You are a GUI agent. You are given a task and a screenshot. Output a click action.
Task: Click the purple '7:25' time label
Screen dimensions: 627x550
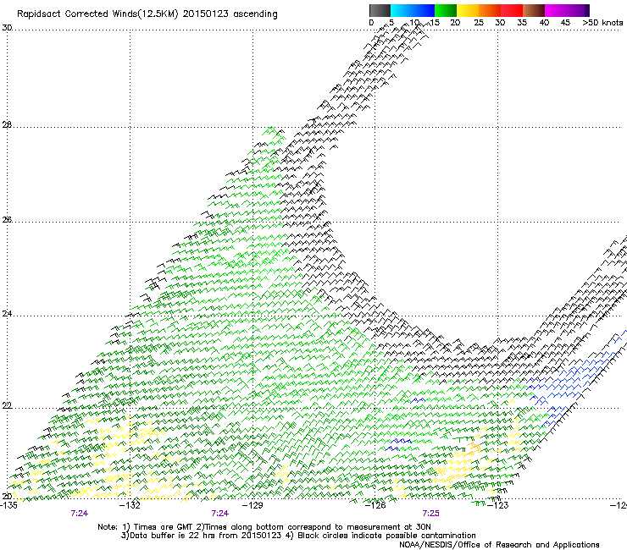[x=430, y=514]
